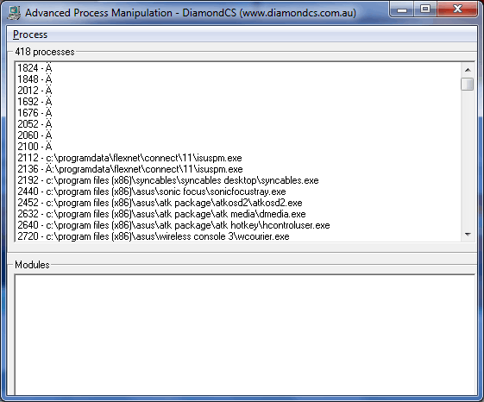Minimize the Advanced Process Manipulation window
The width and height of the screenshot is (484, 402).
pyautogui.click(x=401, y=9)
